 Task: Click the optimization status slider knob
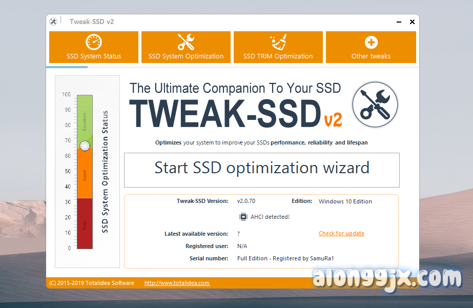point(85,146)
